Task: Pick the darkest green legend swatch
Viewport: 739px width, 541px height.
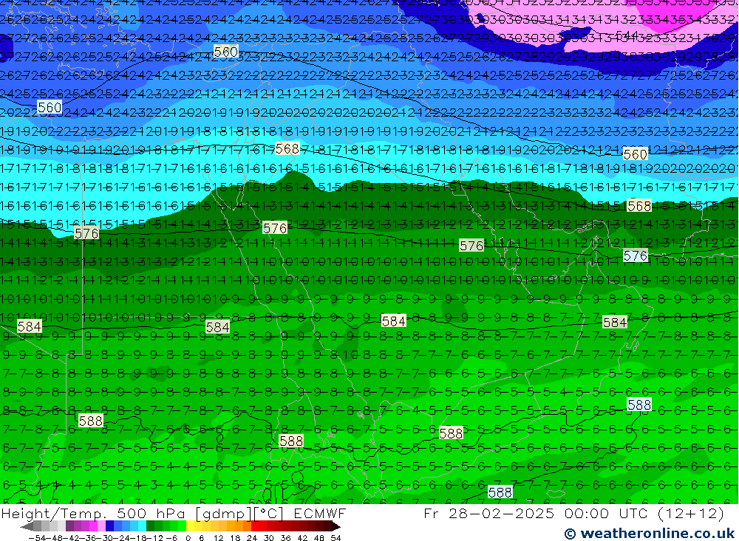Action: 150,526
